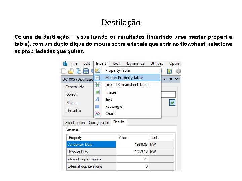This screenshot has width=242, height=181.
Task: Click the Linked Spreadsheet Table icon
Action: (97, 85)
